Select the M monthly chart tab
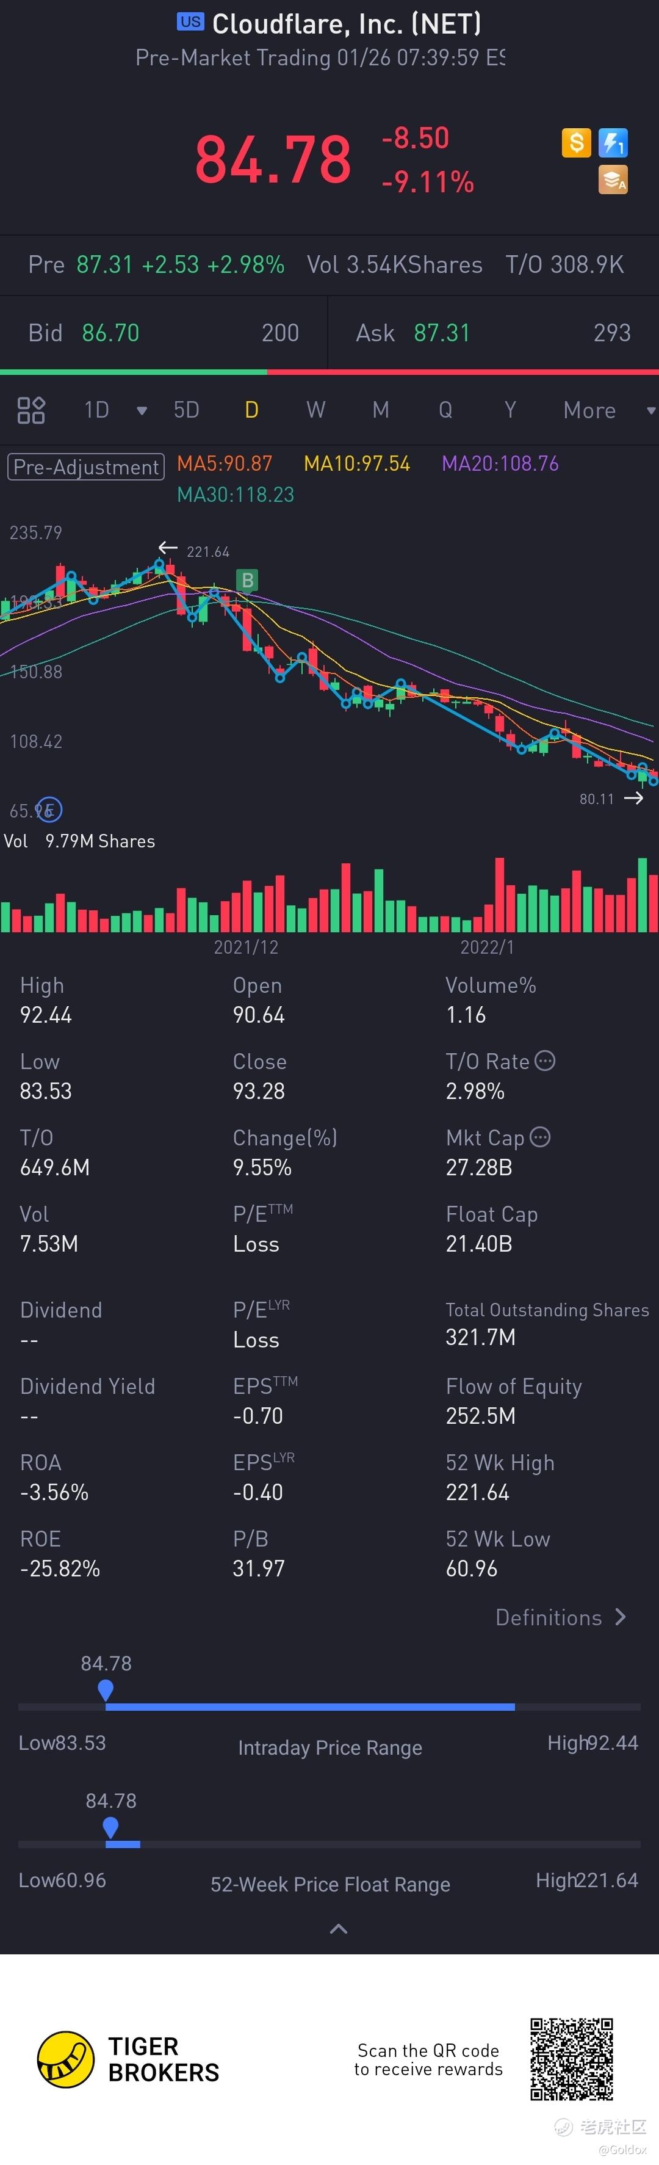659x2165 pixels. 380,410
